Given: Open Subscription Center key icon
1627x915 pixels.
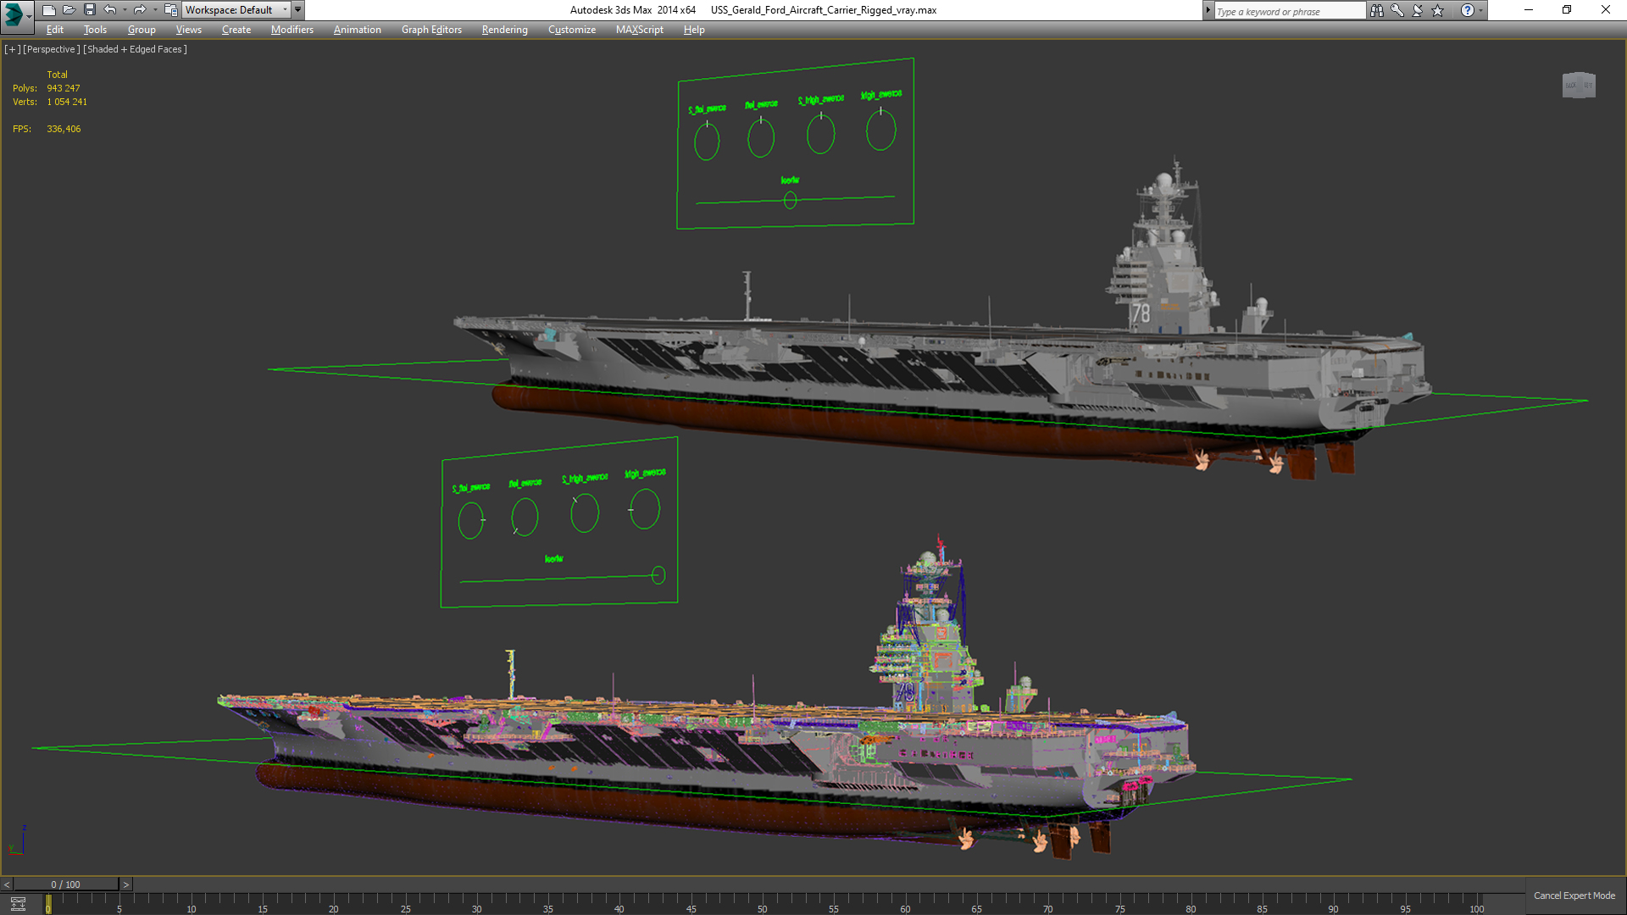Looking at the screenshot, I should [x=1397, y=10].
